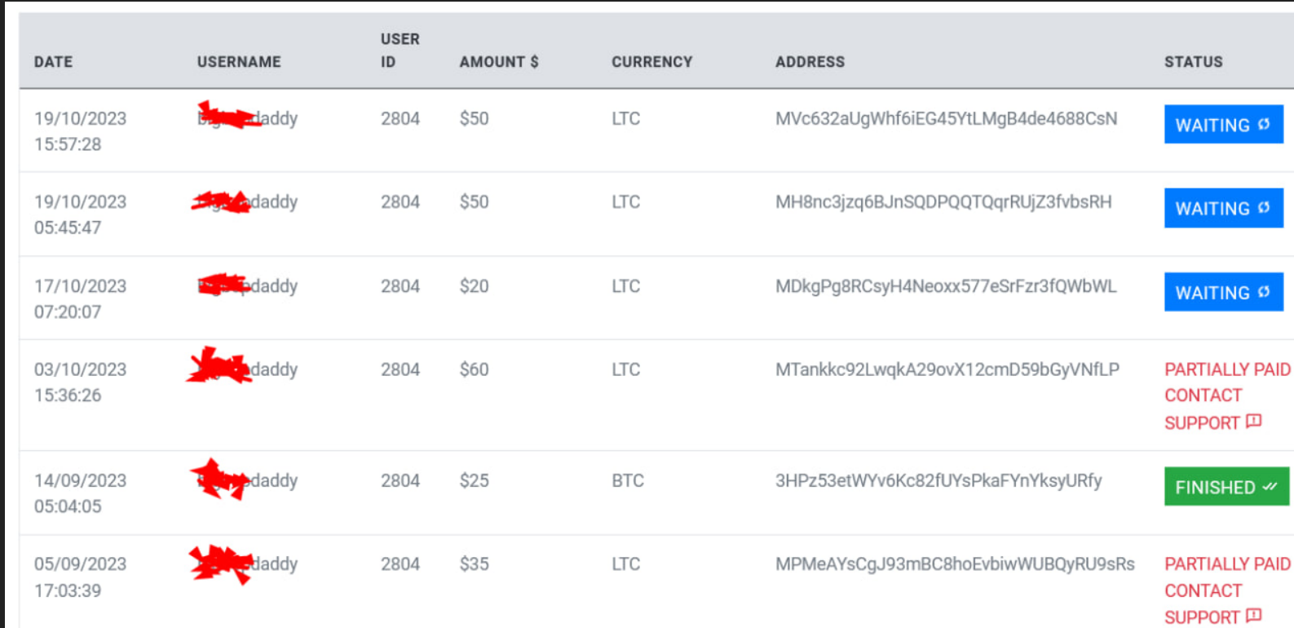Image resolution: width=1294 pixels, height=628 pixels.
Task: Click WAITING button for 19/10/2023 15:57:28
Action: tap(1223, 125)
